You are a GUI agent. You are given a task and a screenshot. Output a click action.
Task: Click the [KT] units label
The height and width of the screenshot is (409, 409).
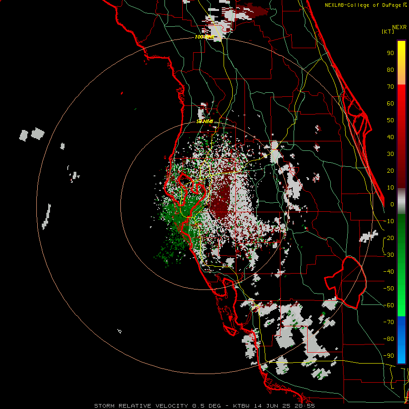(x=388, y=31)
